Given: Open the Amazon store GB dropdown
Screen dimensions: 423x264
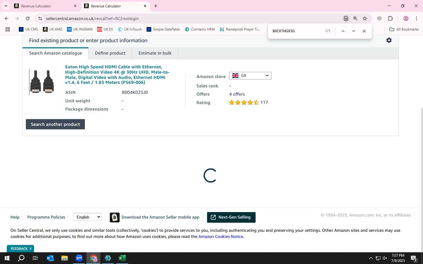Looking at the screenshot, I should pos(250,76).
